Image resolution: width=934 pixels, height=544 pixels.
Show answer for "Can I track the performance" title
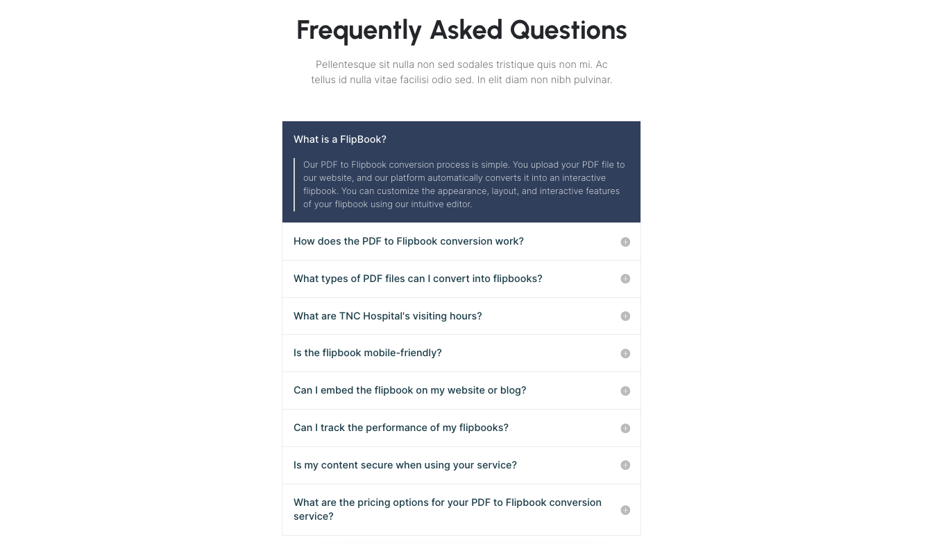point(400,428)
